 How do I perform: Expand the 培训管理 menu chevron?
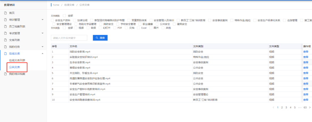tap(42, 20)
